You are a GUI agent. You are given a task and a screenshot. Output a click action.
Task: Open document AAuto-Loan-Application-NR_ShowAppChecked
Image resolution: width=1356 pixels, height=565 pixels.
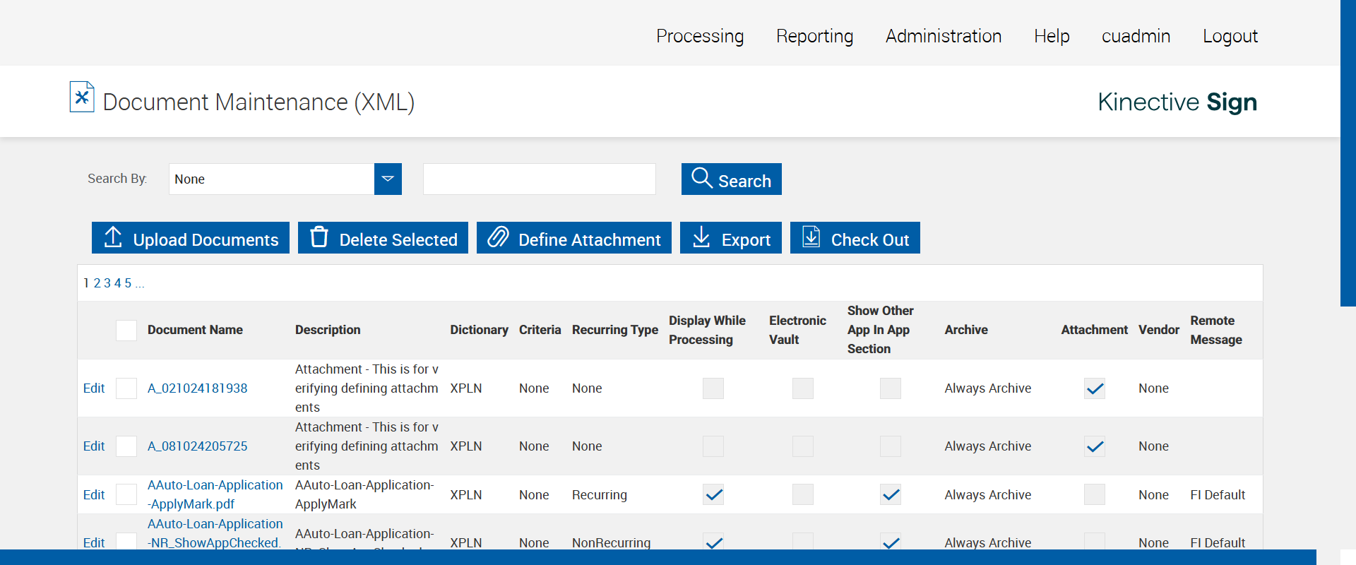pos(215,533)
